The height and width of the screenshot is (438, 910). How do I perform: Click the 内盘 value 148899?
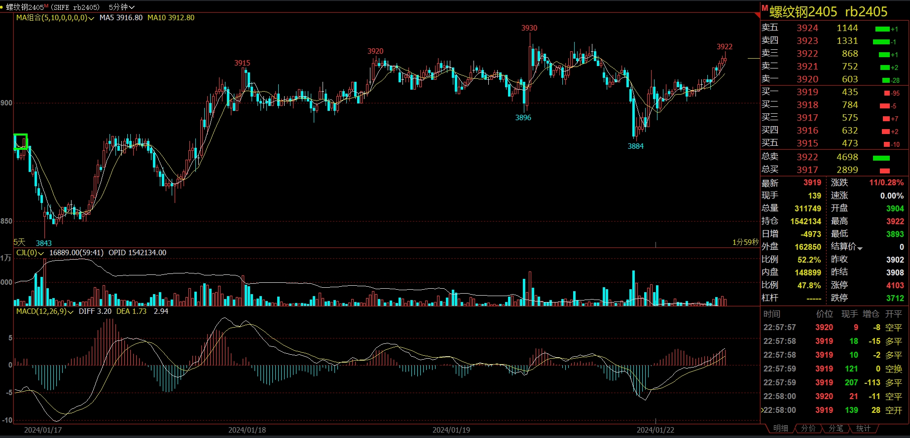808,273
